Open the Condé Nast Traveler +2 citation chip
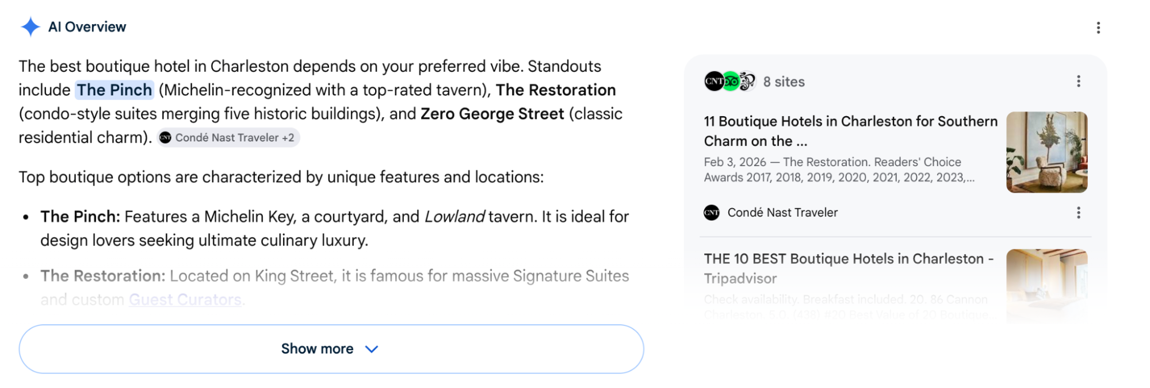The image size is (1150, 388). click(x=228, y=137)
